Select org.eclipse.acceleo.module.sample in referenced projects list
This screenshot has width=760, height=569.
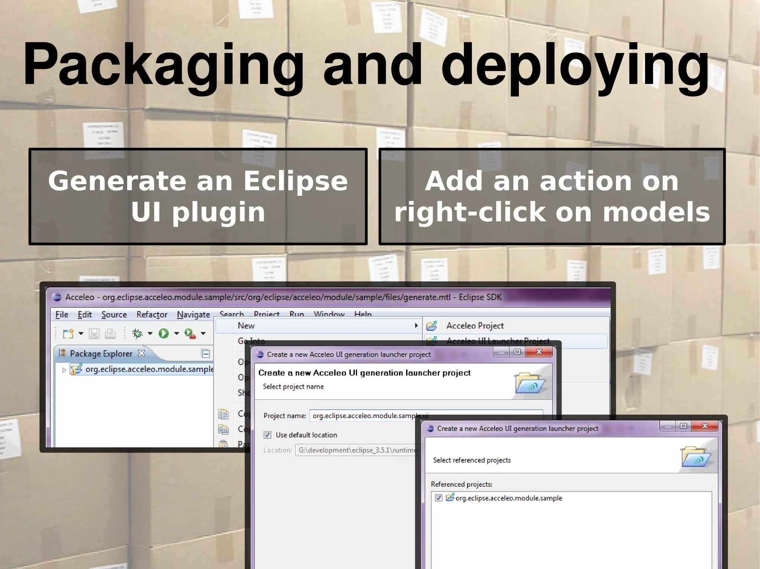click(508, 498)
